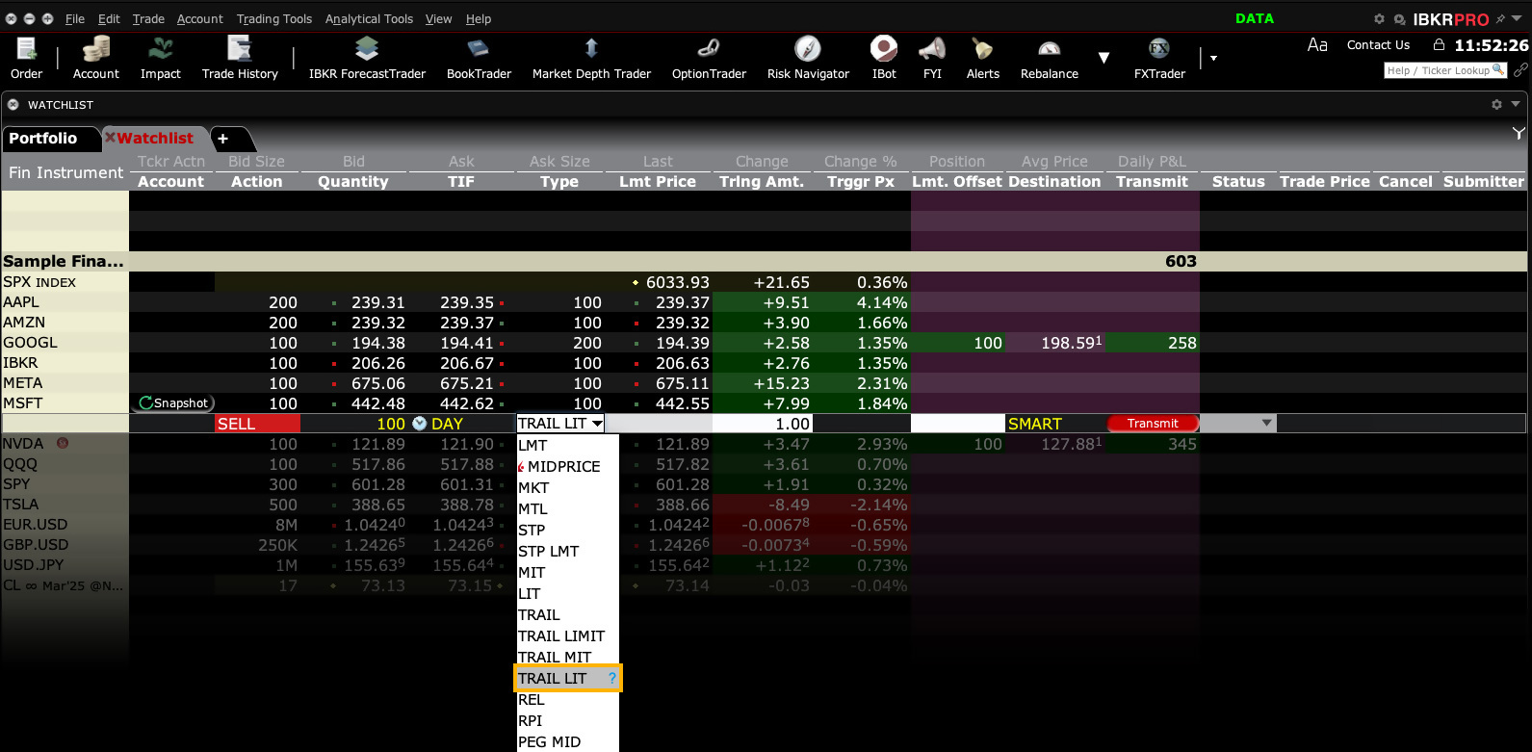
Task: Open IBKR ForecastTrader
Action: 367,58
